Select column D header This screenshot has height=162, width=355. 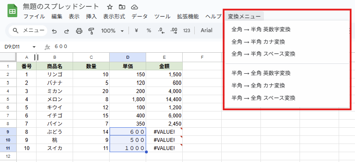[128, 57]
